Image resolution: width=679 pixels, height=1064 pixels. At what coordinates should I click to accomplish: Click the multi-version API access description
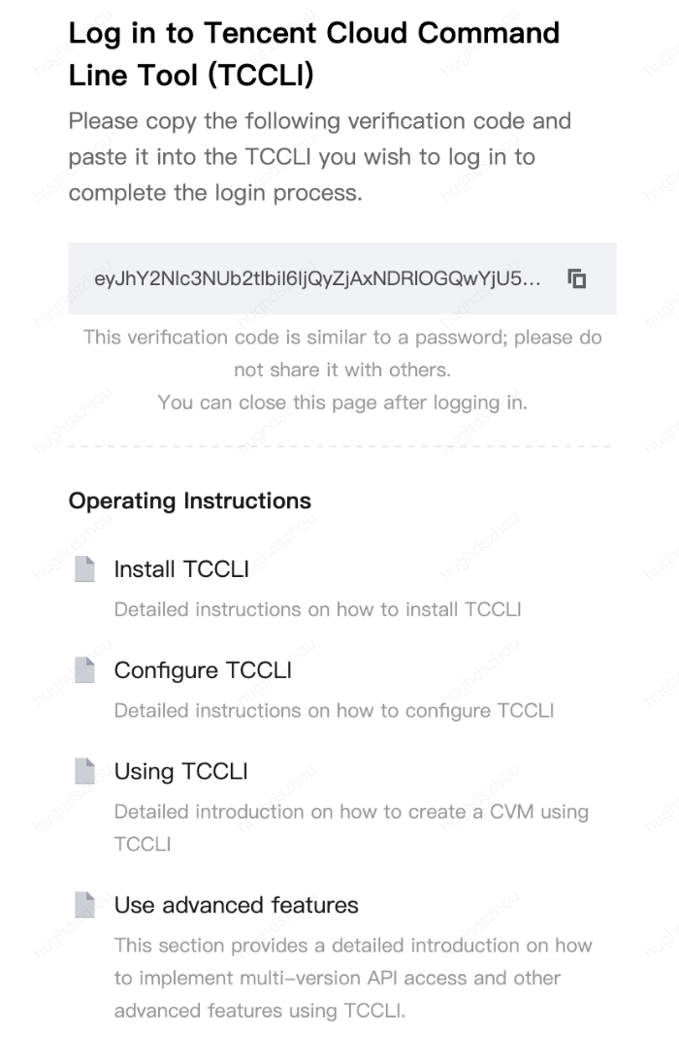pos(353,978)
